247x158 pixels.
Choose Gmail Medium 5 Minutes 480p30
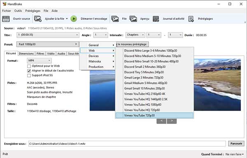click(x=154, y=83)
